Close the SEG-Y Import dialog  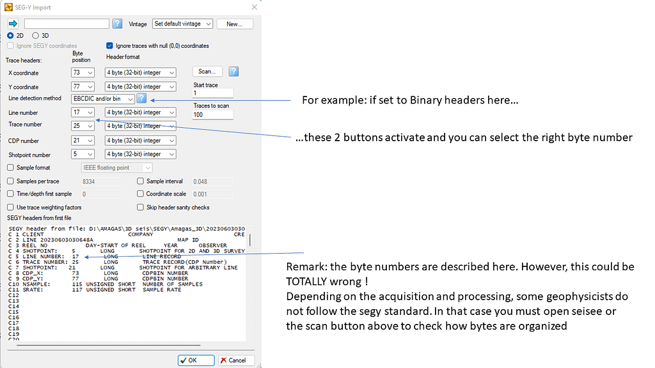254,7
